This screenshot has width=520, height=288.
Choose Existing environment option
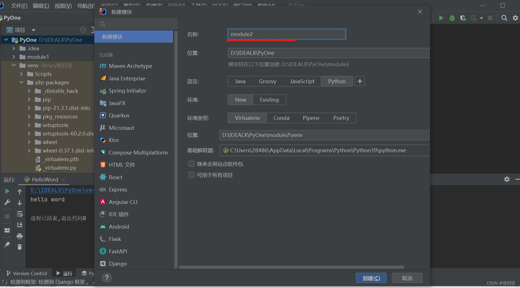point(269,100)
